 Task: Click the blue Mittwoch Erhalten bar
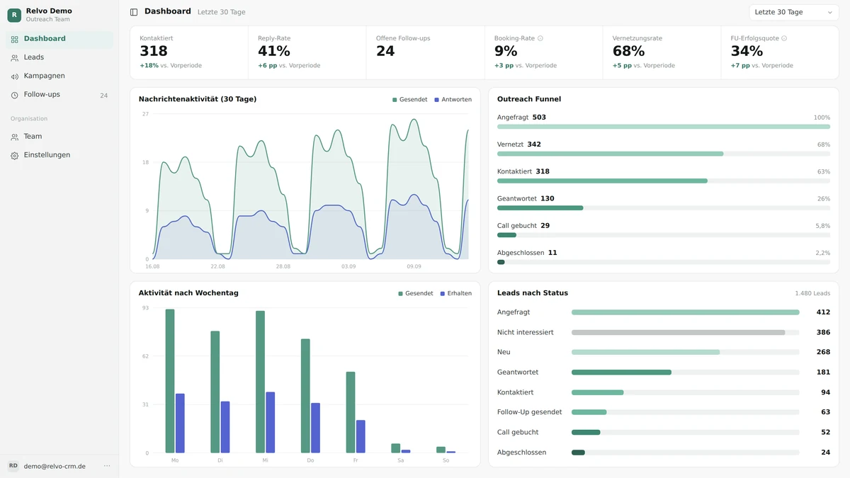click(270, 423)
